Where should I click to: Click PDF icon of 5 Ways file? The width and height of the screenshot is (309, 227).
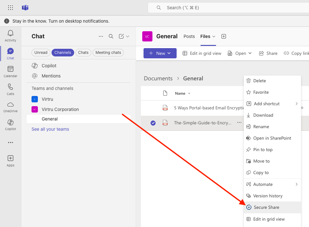click(165, 108)
